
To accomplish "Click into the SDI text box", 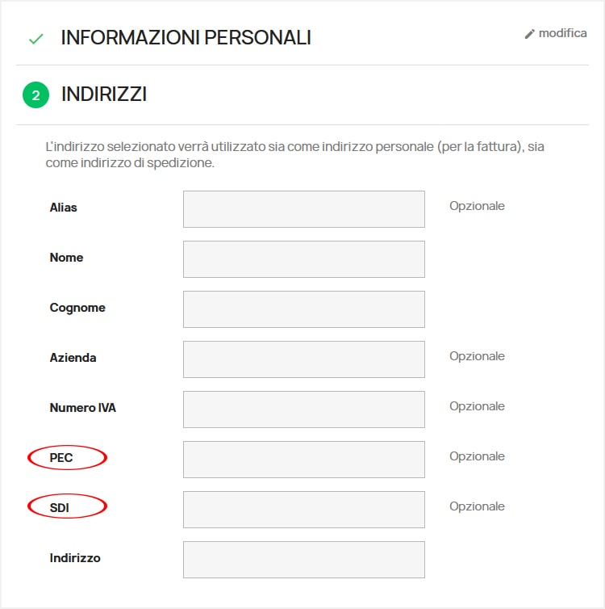I will pos(303,510).
